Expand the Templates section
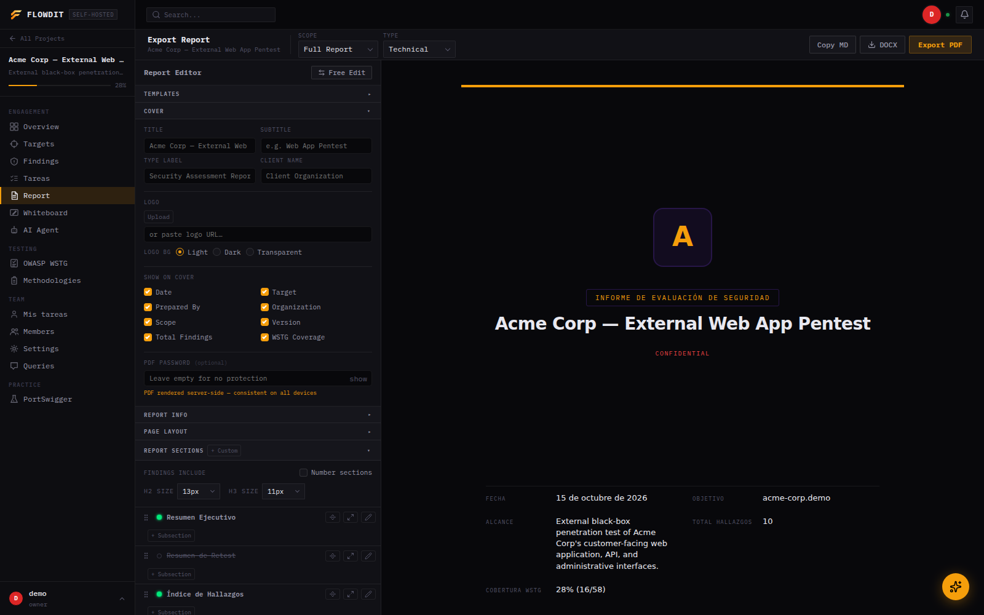The height and width of the screenshot is (615, 984). (x=258, y=94)
